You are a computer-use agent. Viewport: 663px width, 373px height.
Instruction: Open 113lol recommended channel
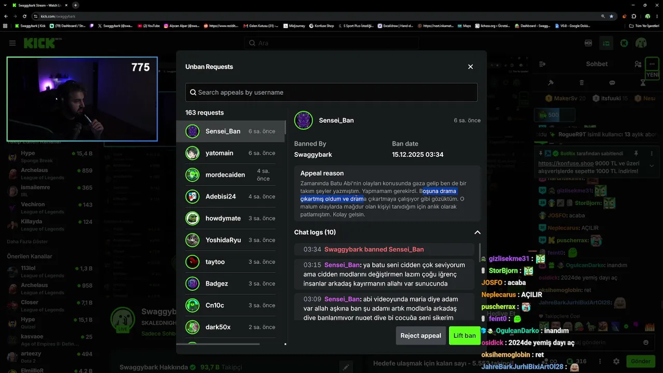tap(50, 271)
